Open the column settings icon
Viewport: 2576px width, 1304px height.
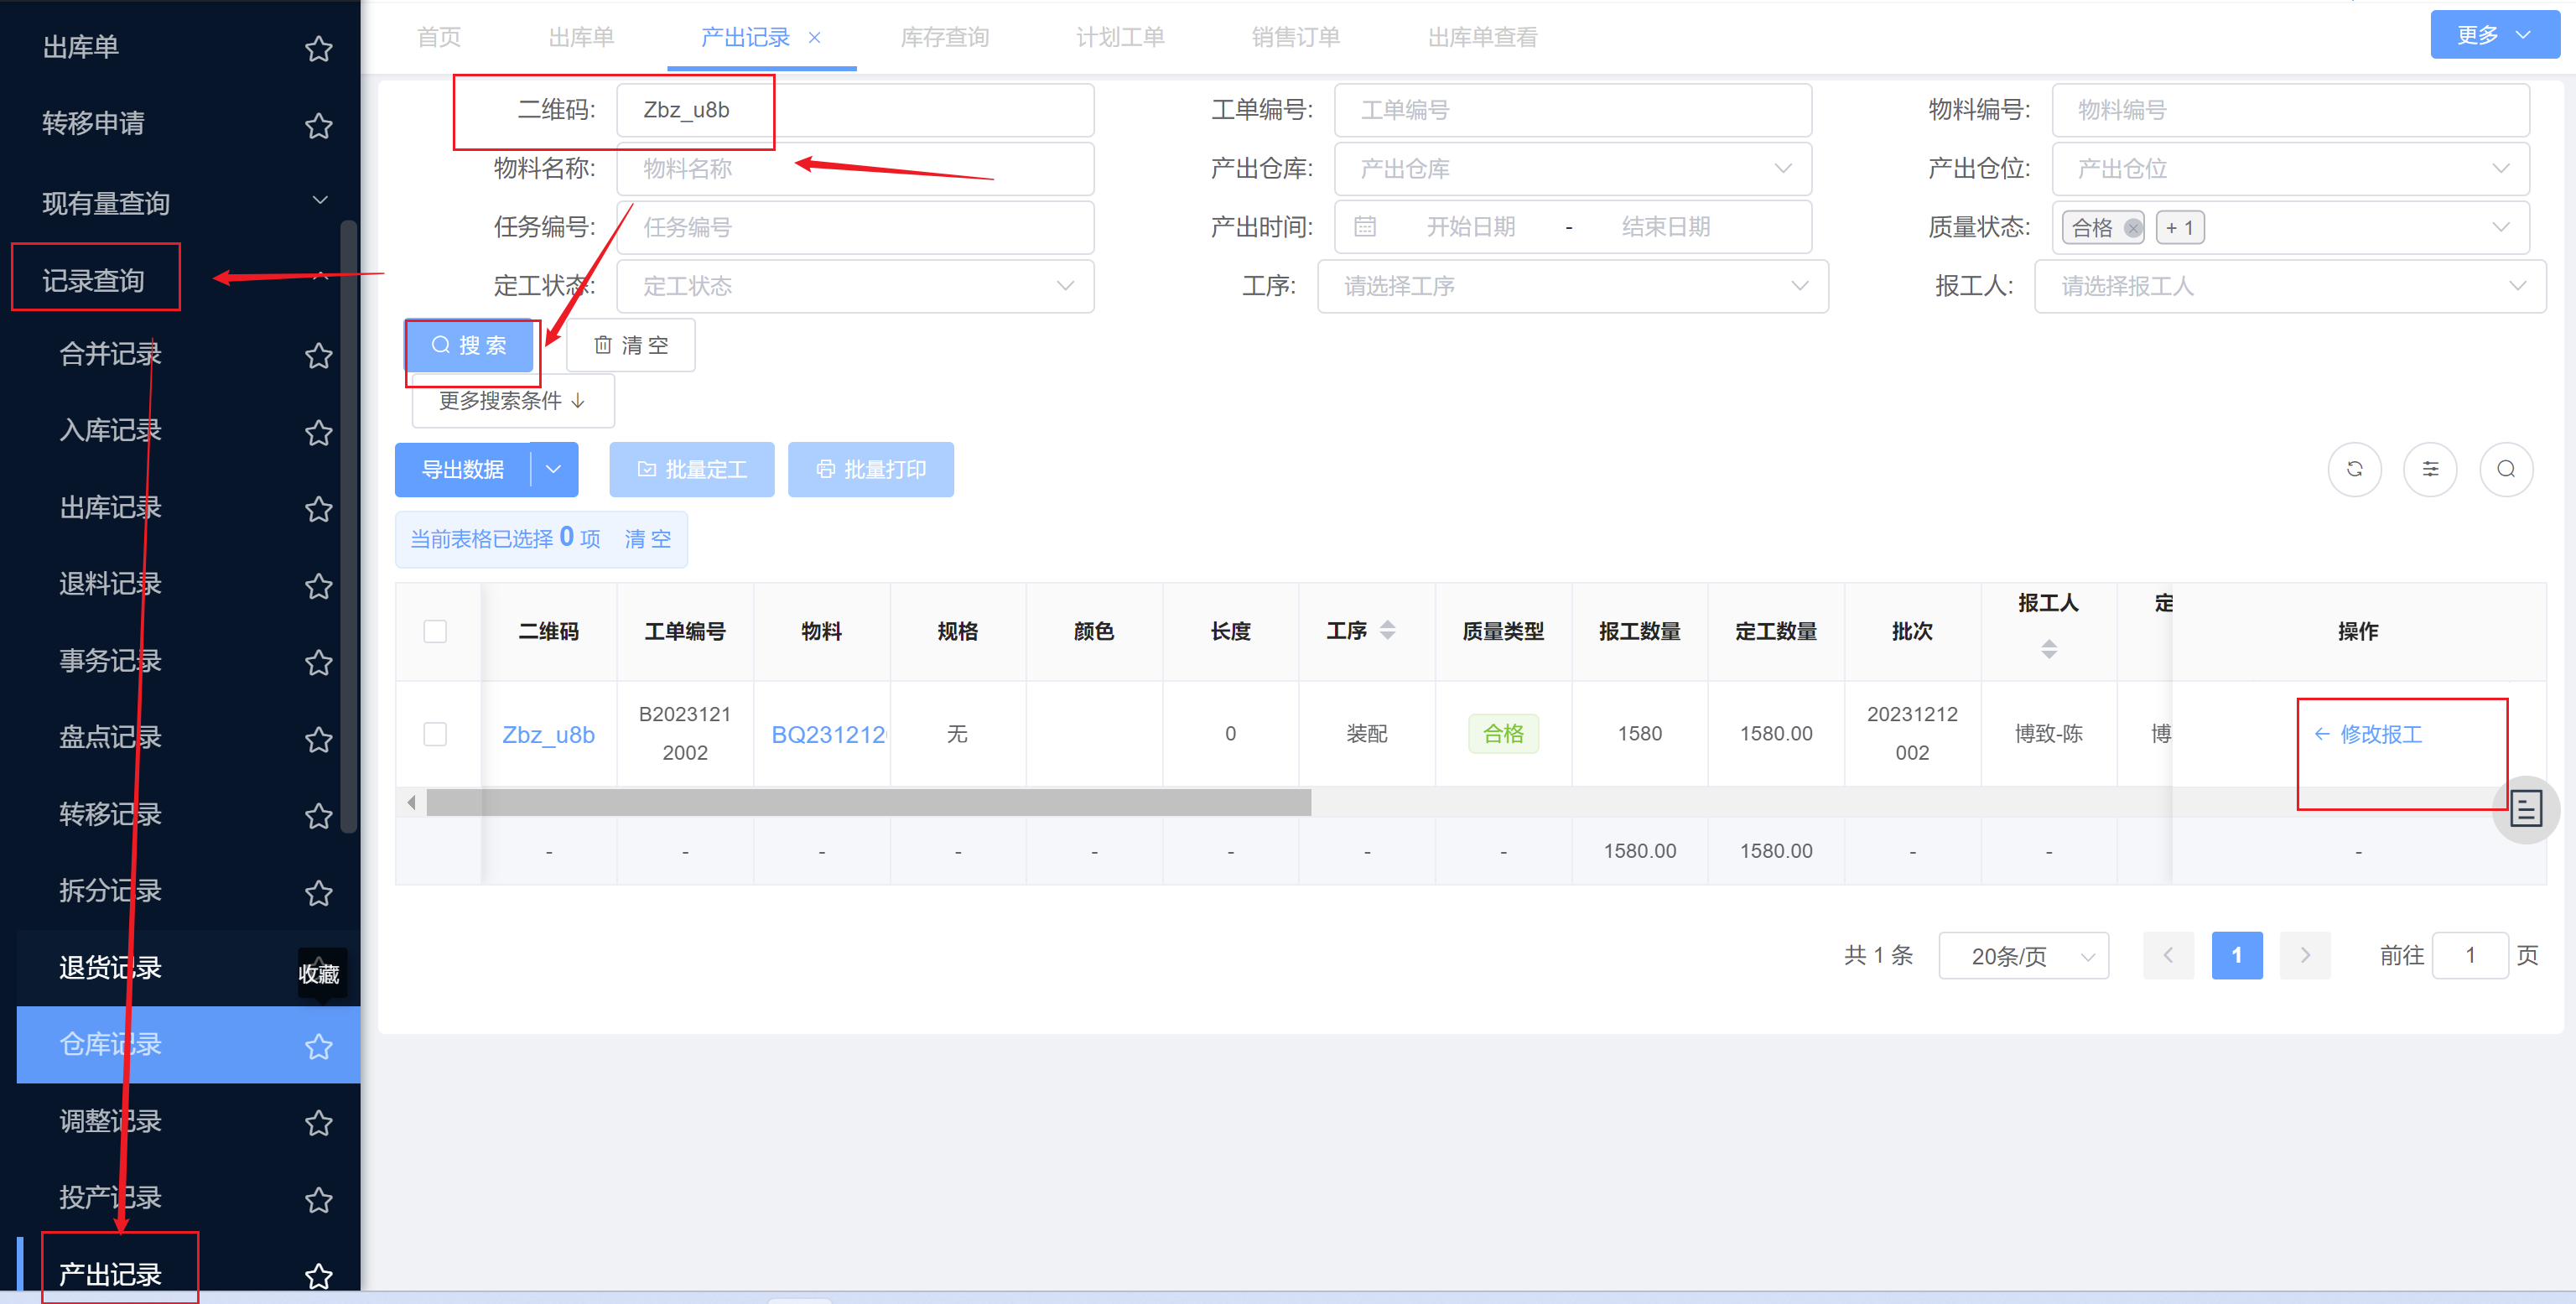[x=2430, y=469]
